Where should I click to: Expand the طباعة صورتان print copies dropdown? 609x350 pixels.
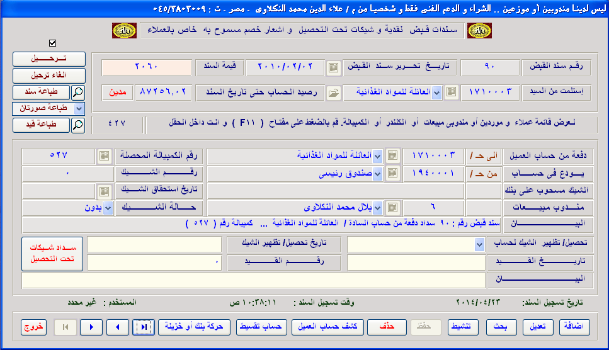[79, 108]
